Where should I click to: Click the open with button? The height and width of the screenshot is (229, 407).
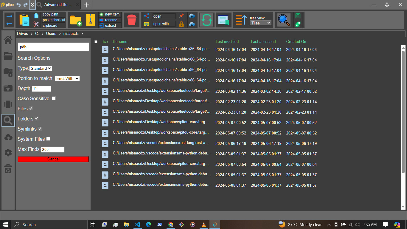[164, 24]
